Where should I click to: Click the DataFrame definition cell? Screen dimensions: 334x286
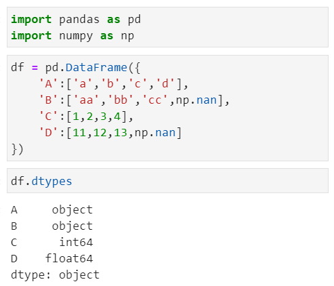[x=168, y=108]
